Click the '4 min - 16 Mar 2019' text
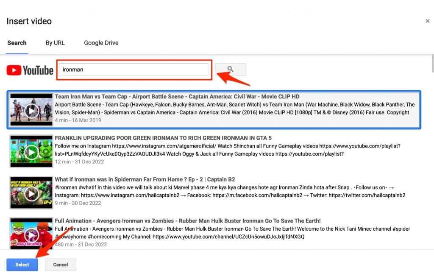434x279 pixels. [78, 120]
